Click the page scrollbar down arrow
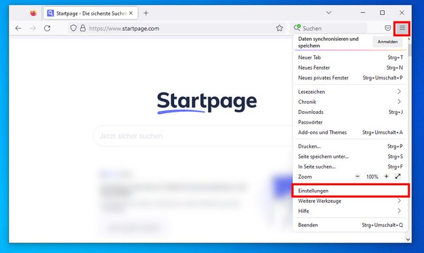This screenshot has height=253, width=424. pyautogui.click(x=408, y=239)
